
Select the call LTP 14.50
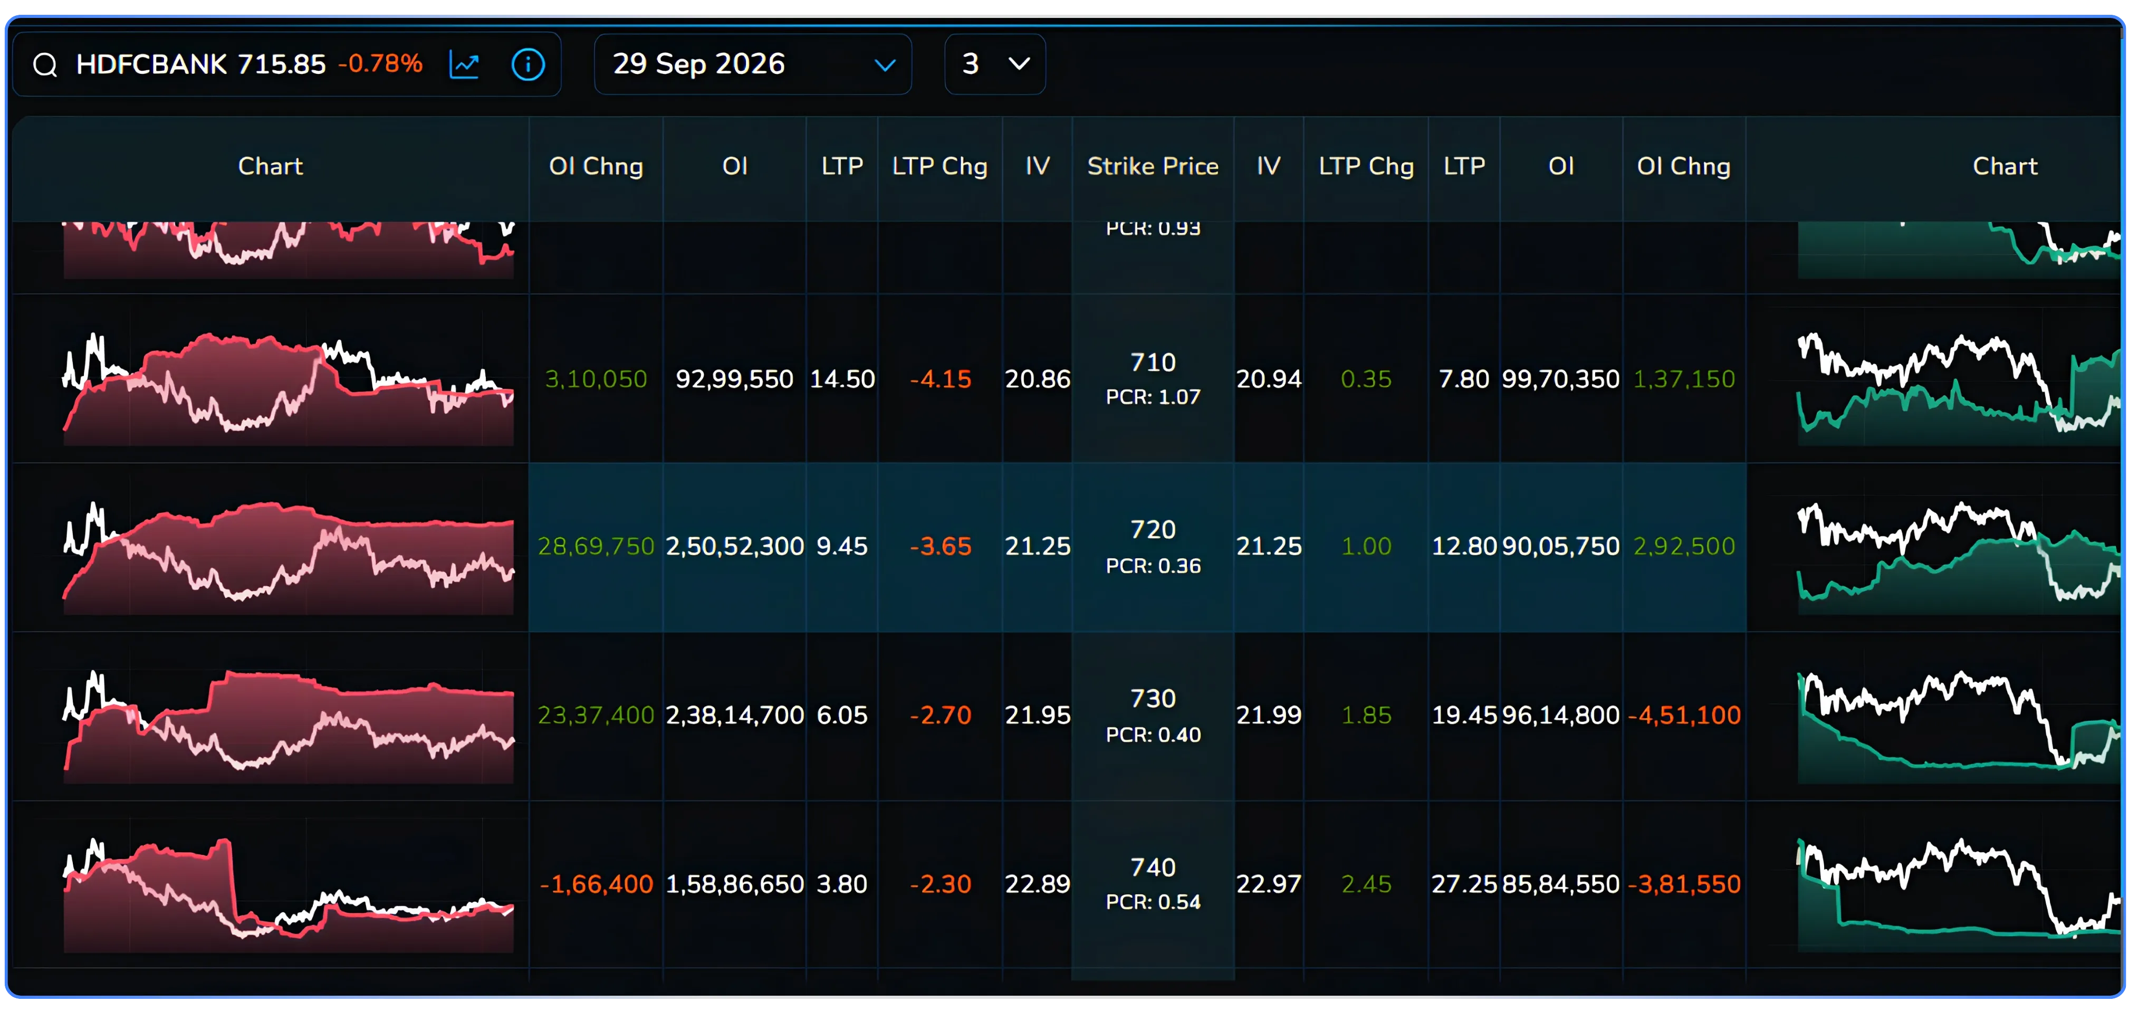[x=842, y=379]
